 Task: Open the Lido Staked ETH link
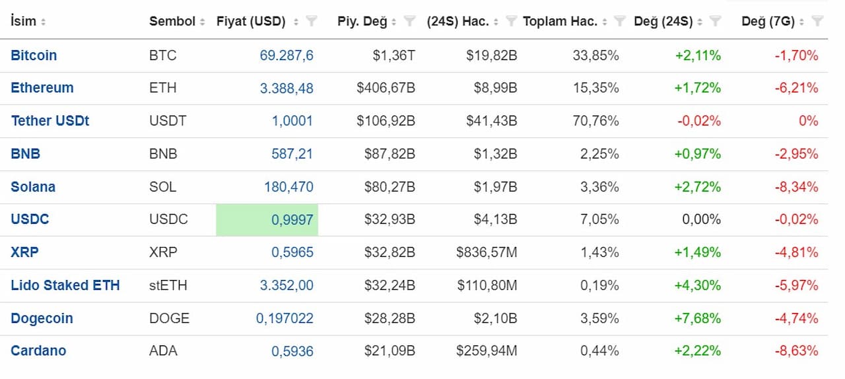pos(65,285)
